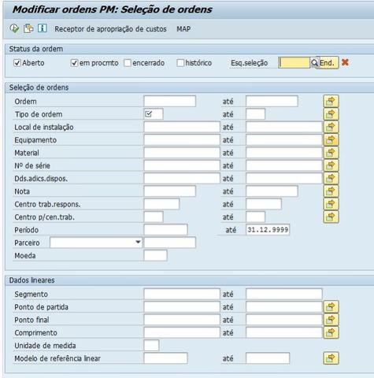Open multiple selection for Dds.adics.dispos.
The image size is (374, 378).
pos(331,179)
